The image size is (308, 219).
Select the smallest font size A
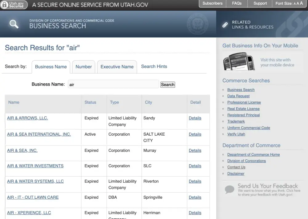(294, 4)
